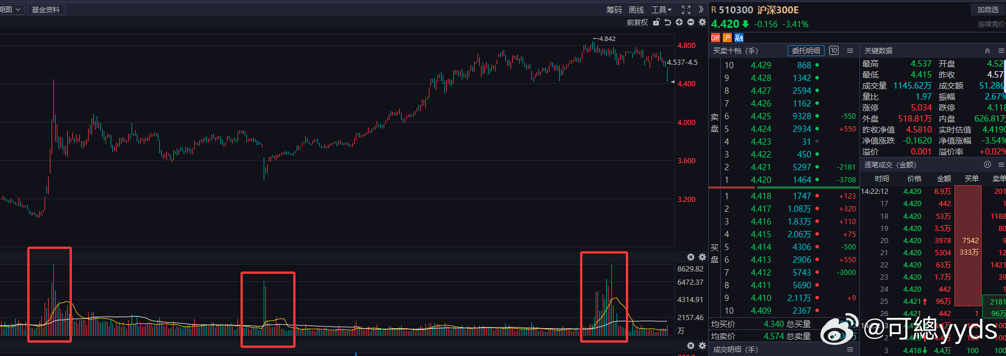Viewport: 1006px width, 356px height.
Task: Zoom out the K-line chart with minus icon
Action: [x=691, y=22]
